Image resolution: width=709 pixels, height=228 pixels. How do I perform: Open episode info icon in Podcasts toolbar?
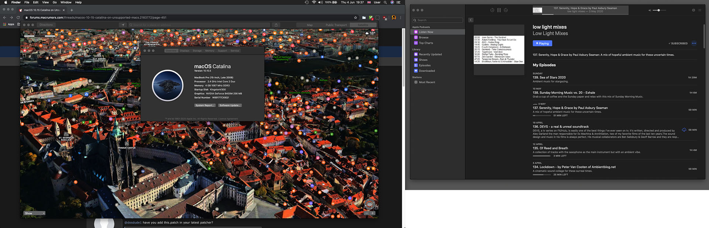693,10
